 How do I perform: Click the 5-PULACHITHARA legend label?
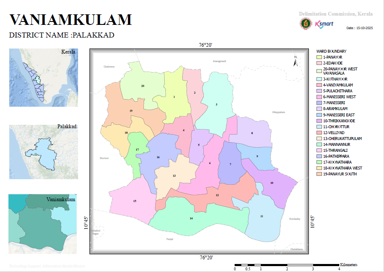coord(338,91)
